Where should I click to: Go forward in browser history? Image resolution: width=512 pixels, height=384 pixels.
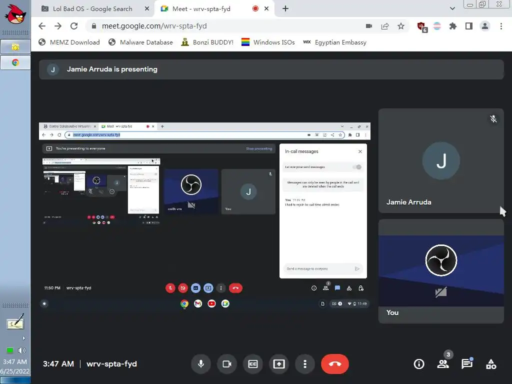coord(58,26)
